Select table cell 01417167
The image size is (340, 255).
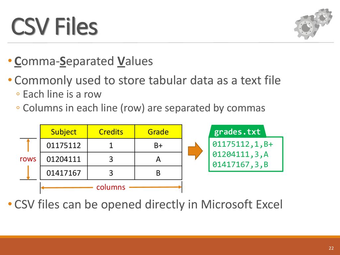[x=64, y=173]
